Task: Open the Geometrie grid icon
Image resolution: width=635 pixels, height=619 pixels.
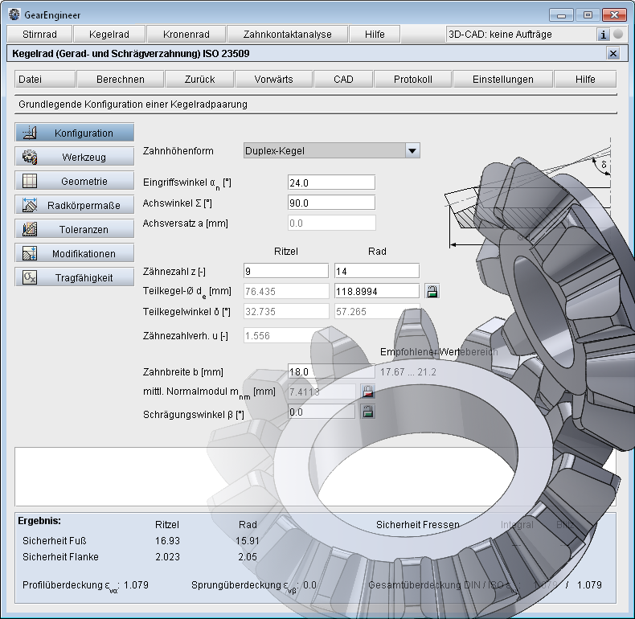Action: 31,181
